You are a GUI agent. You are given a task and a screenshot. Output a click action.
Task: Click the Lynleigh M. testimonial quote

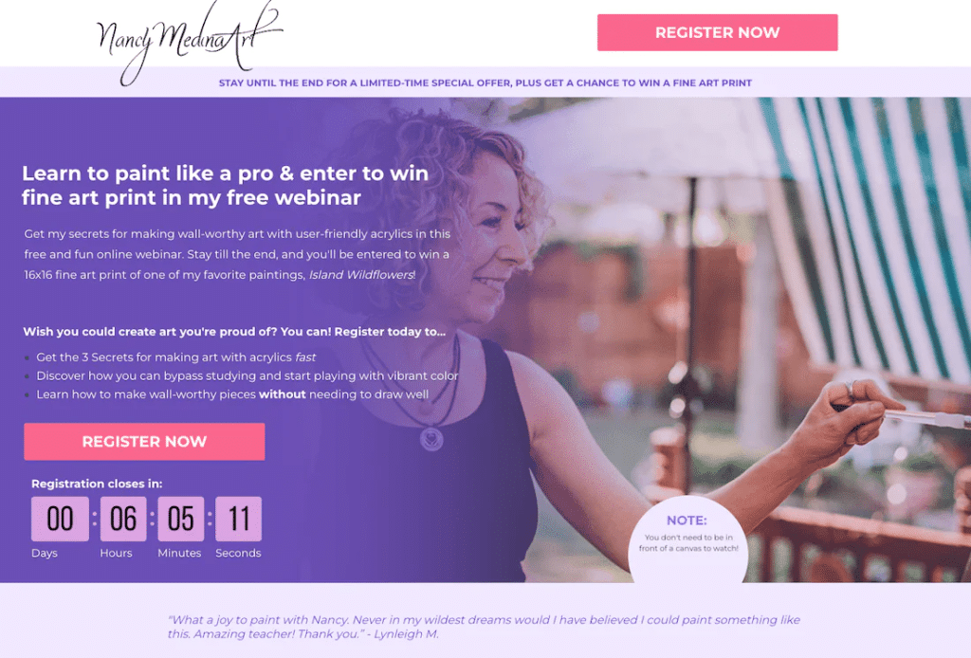(x=484, y=627)
